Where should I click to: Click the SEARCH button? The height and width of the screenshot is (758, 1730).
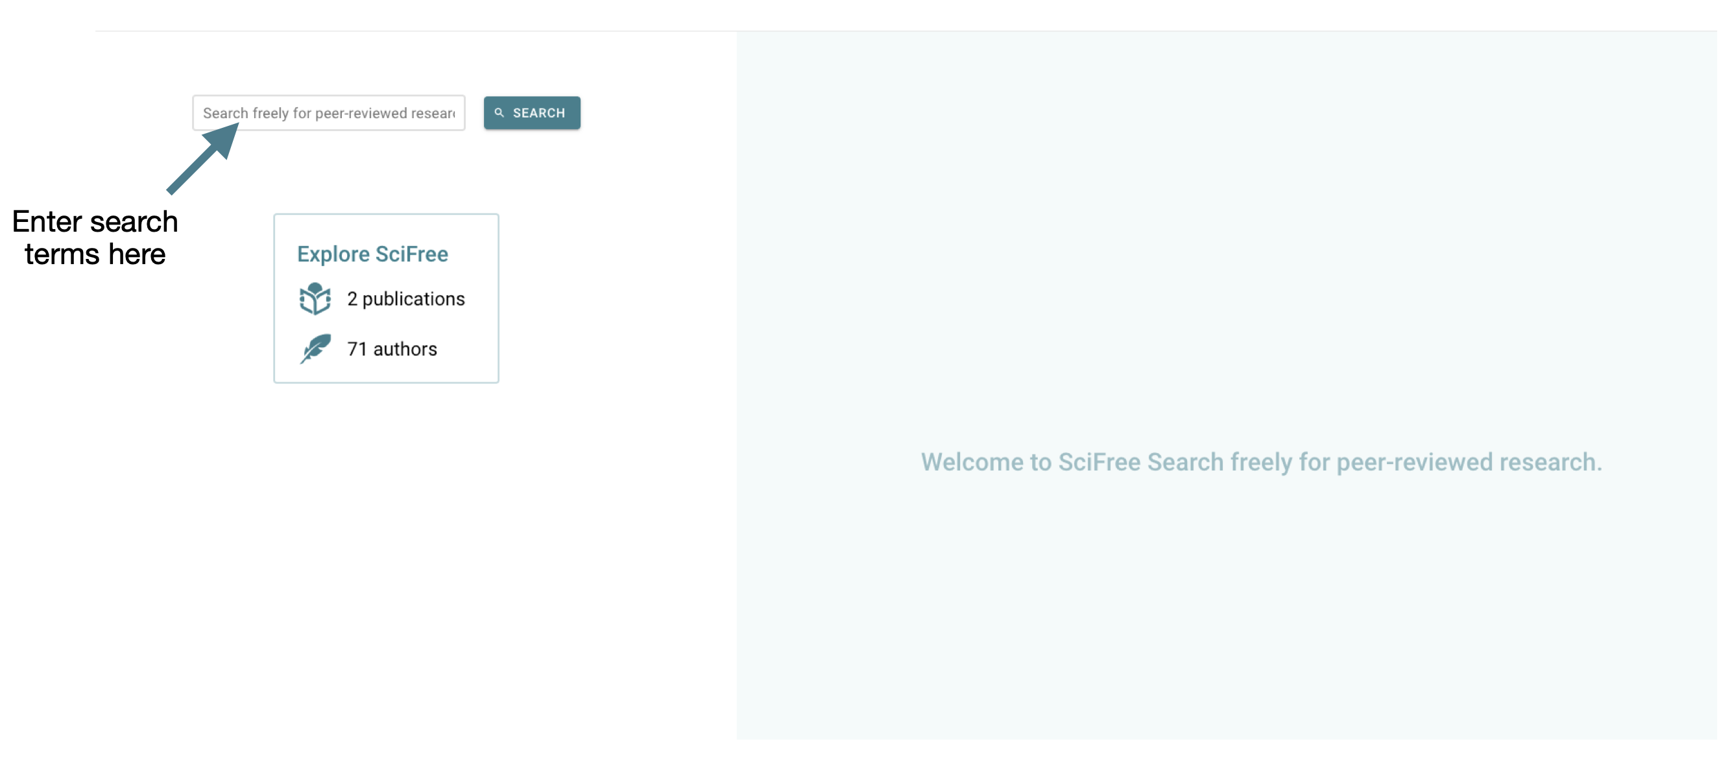pos(532,113)
